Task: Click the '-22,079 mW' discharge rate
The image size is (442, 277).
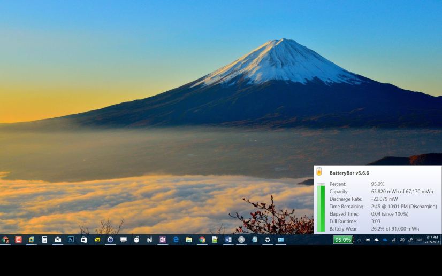Action: click(385, 199)
